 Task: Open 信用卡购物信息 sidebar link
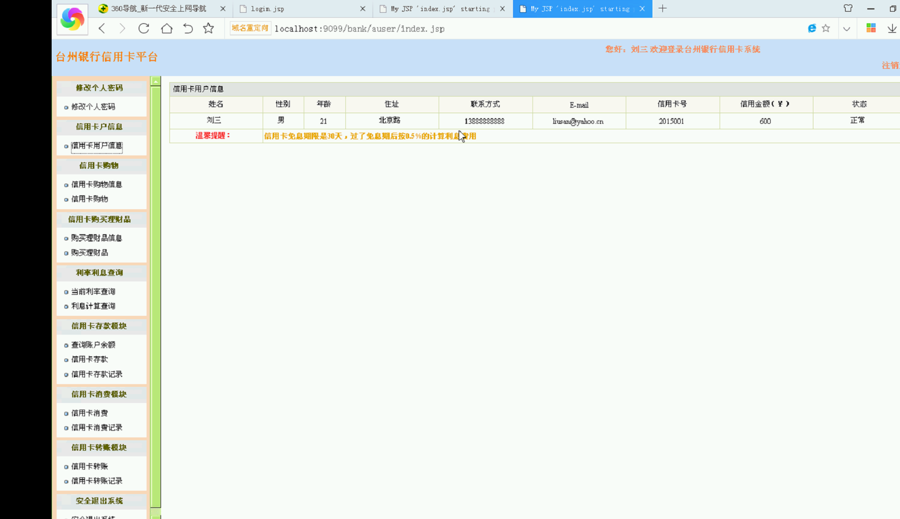[97, 184]
